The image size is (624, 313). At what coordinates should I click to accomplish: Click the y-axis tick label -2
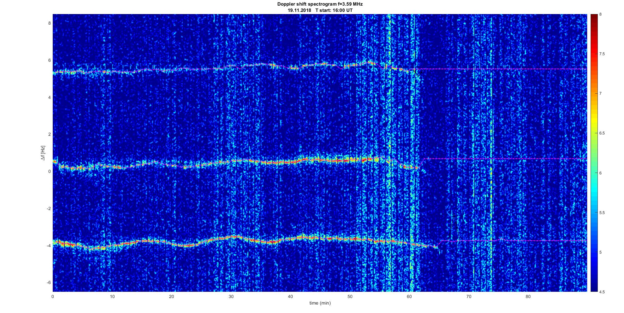(48, 208)
